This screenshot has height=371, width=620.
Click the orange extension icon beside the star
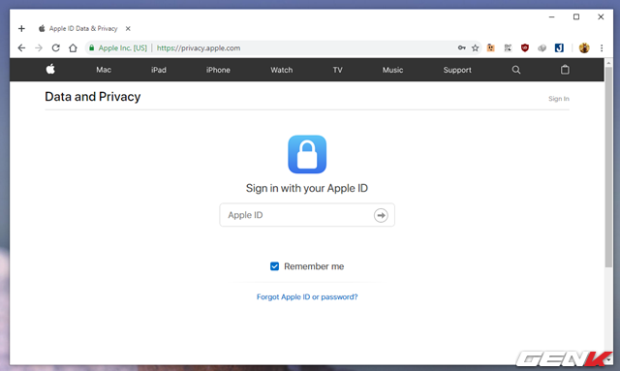[491, 47]
